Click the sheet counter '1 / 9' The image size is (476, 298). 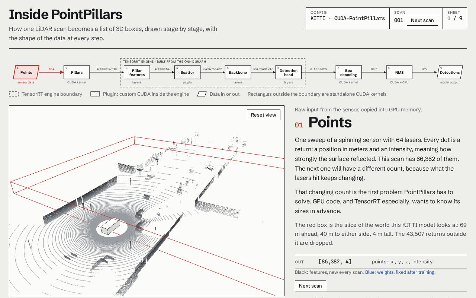click(x=455, y=18)
